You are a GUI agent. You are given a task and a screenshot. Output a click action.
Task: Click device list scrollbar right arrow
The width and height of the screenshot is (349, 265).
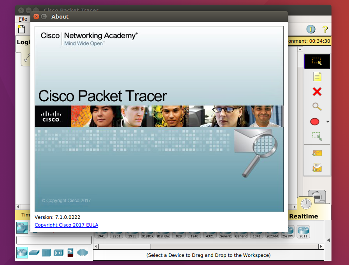[x=321, y=246]
